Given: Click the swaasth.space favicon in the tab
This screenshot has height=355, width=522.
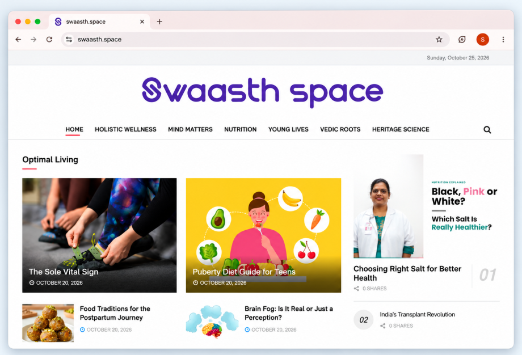Looking at the screenshot, I should pos(58,22).
